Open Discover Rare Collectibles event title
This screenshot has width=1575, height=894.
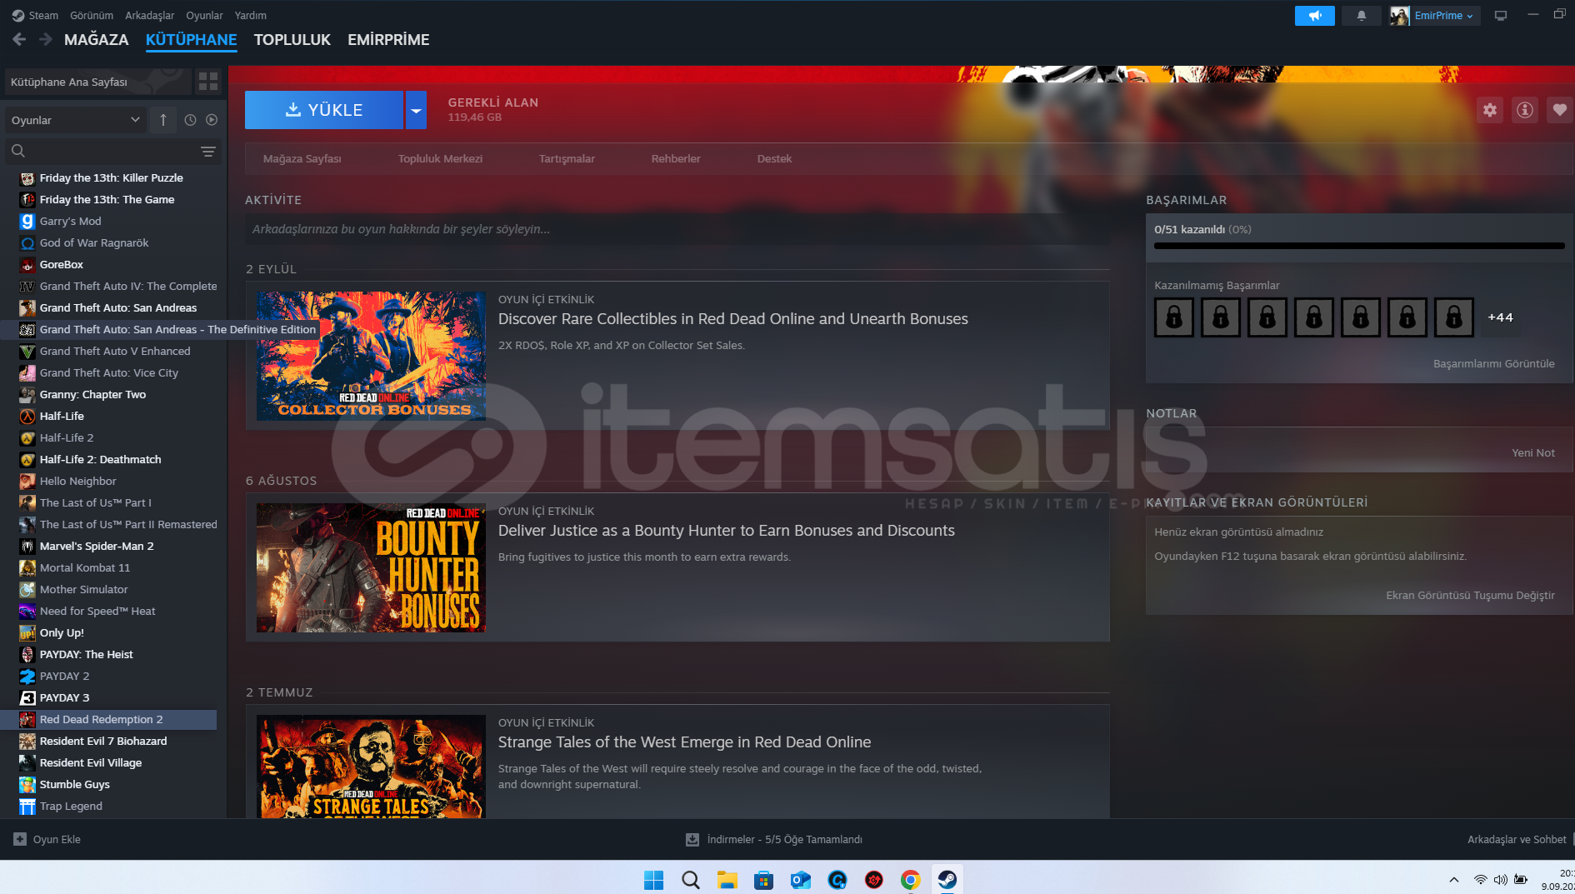pyautogui.click(x=733, y=319)
